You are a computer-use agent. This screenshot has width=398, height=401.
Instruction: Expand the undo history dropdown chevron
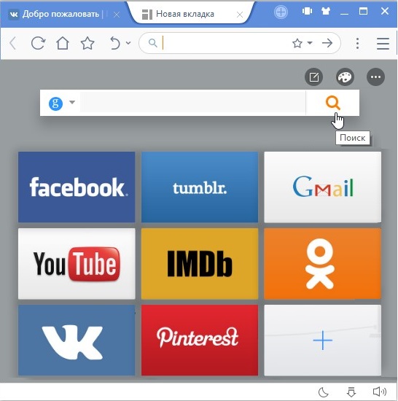coord(128,43)
